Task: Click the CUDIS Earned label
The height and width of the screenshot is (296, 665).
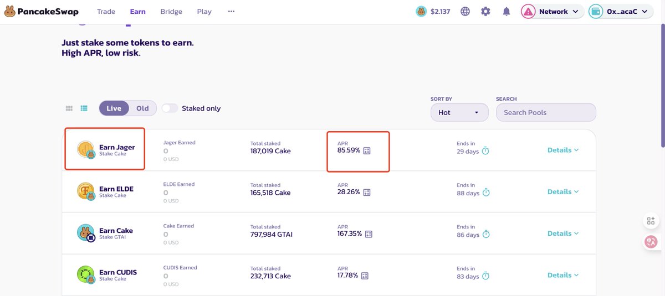Action: pyautogui.click(x=180, y=268)
